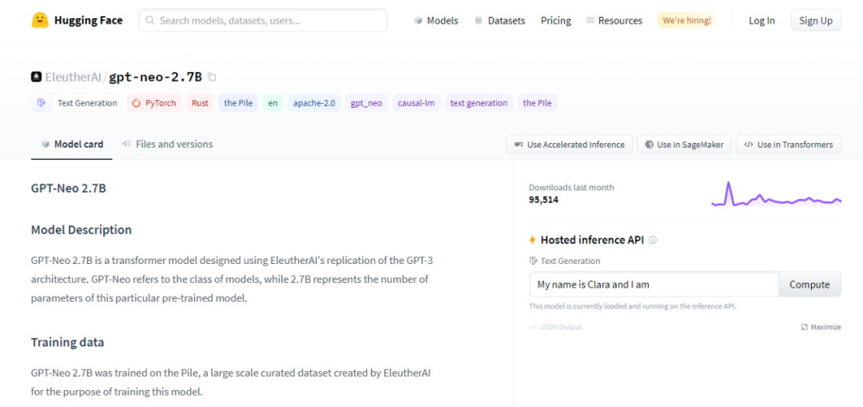
Task: Copy model name with the copy icon
Action: (x=212, y=78)
